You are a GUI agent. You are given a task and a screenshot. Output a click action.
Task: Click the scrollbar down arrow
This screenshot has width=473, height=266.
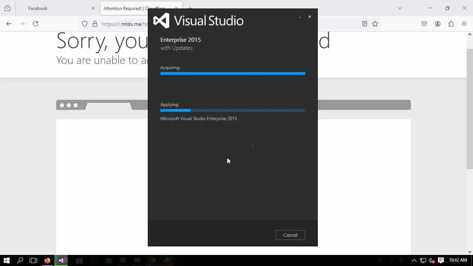(x=470, y=252)
